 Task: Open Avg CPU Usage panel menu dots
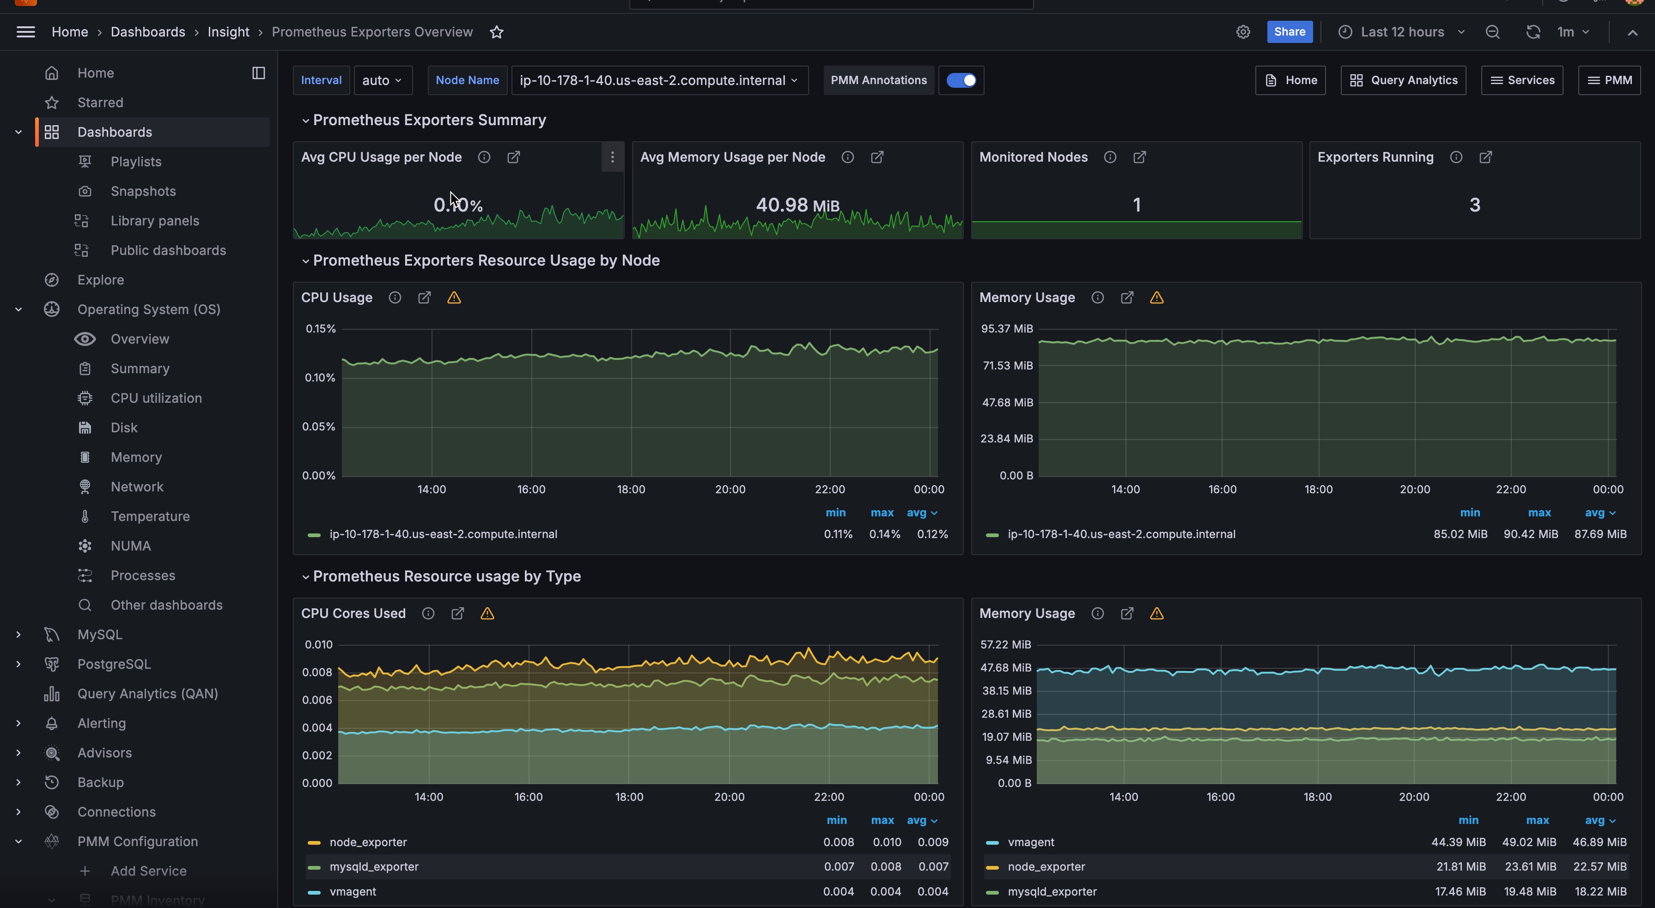(612, 157)
